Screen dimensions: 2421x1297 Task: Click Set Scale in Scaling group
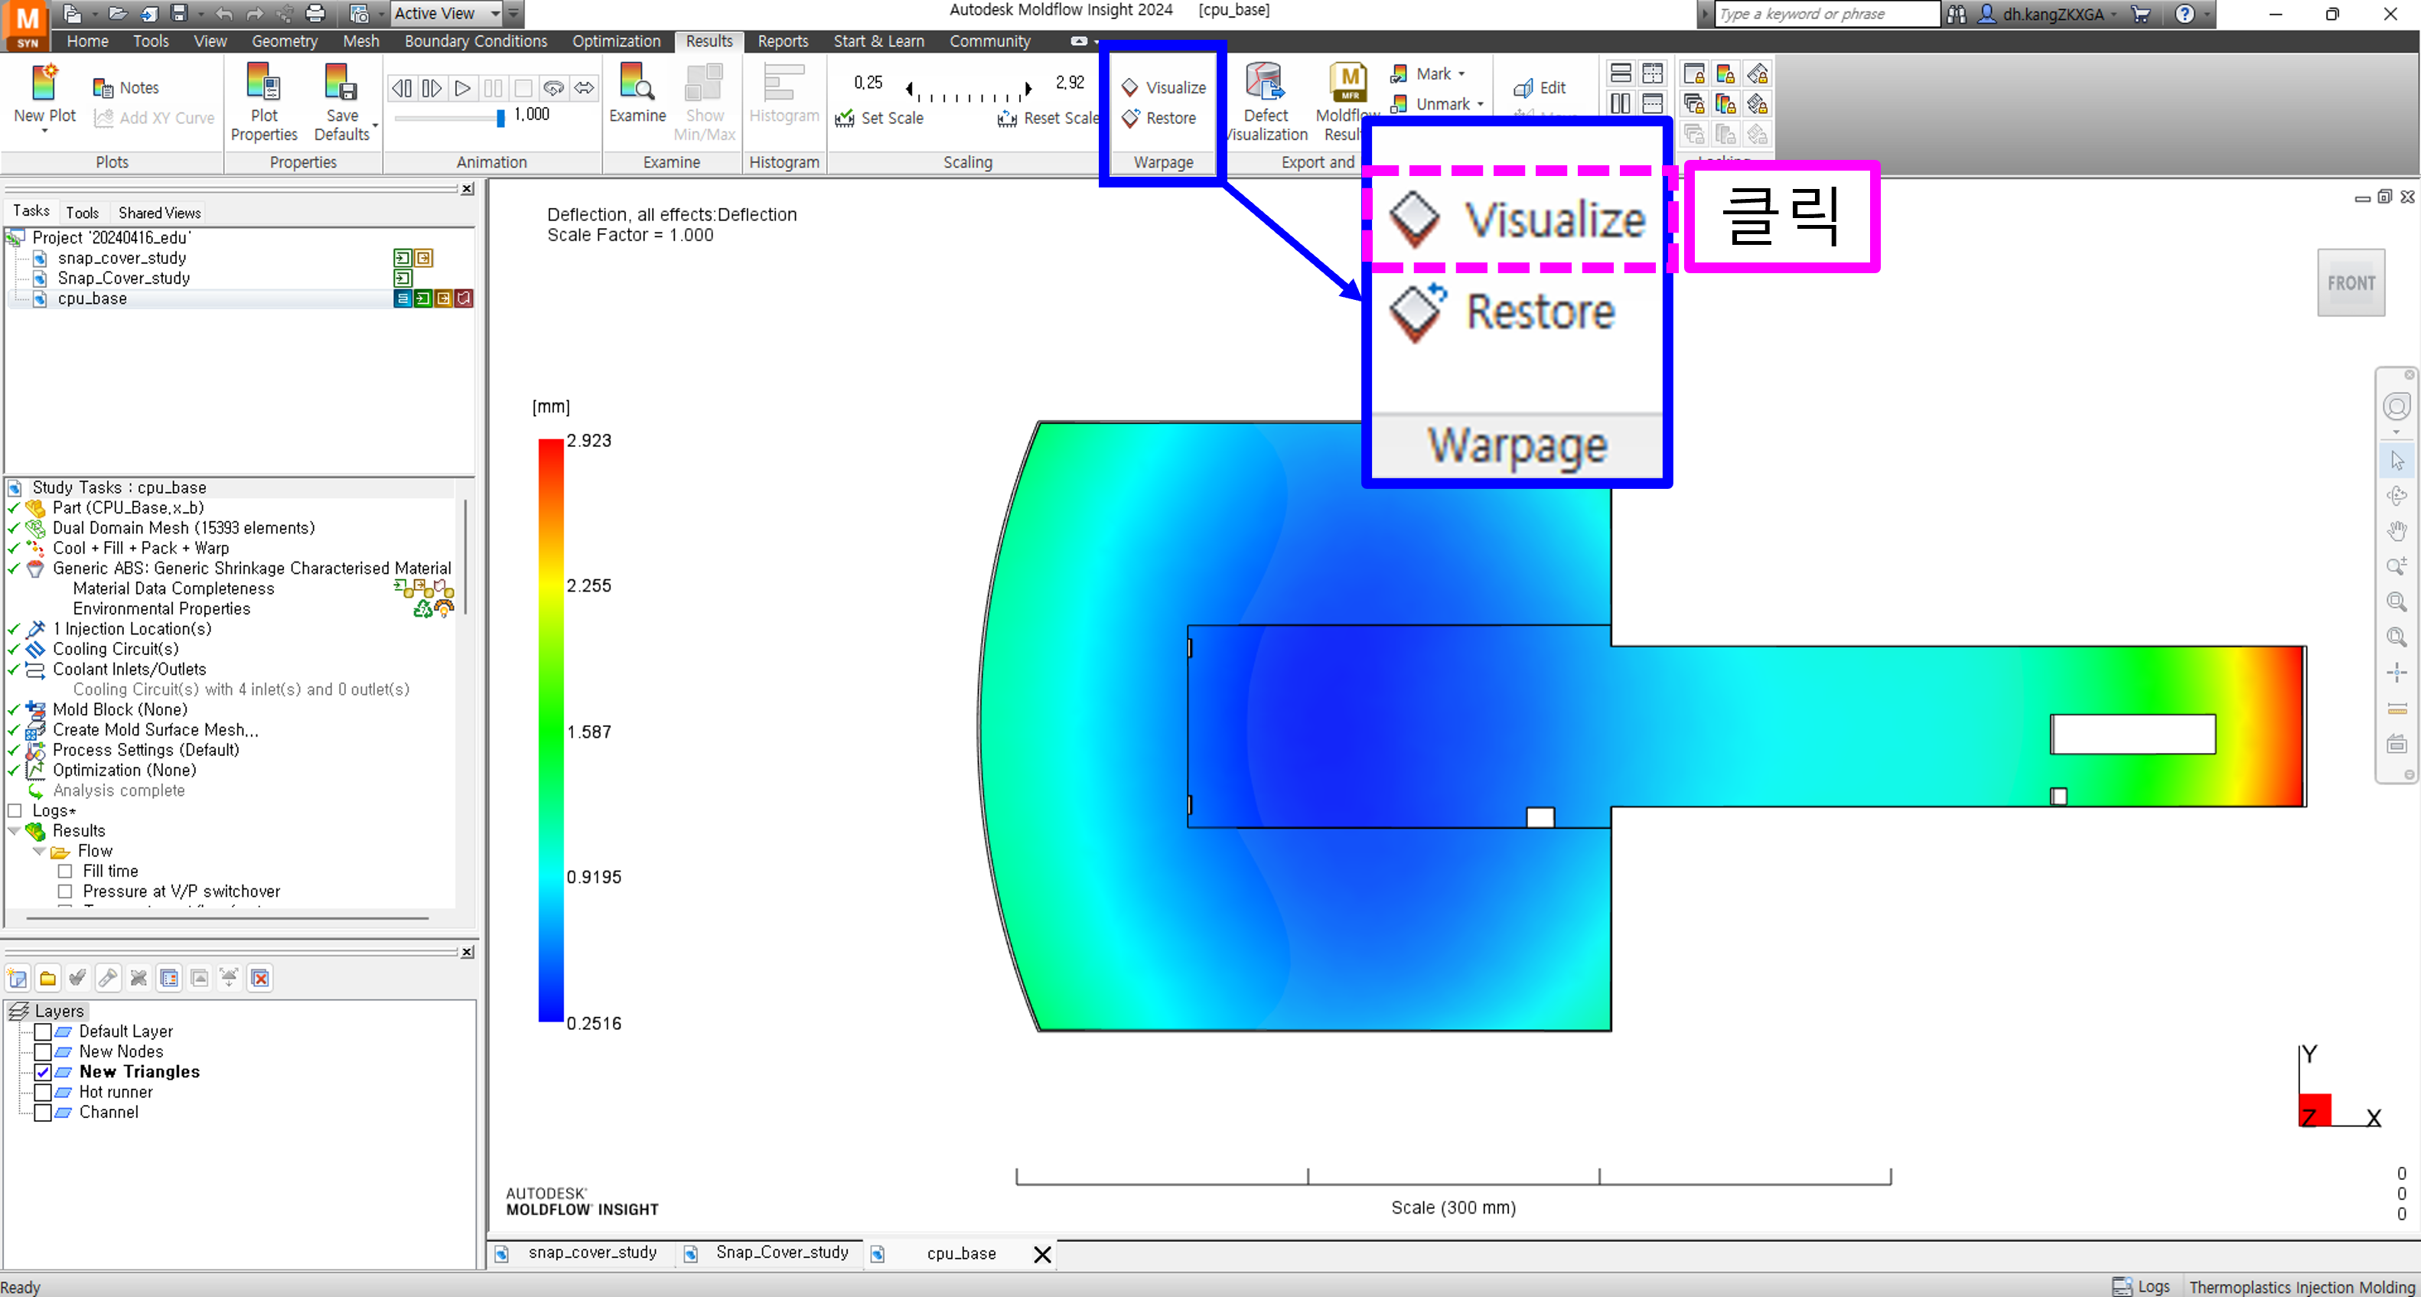[880, 119]
